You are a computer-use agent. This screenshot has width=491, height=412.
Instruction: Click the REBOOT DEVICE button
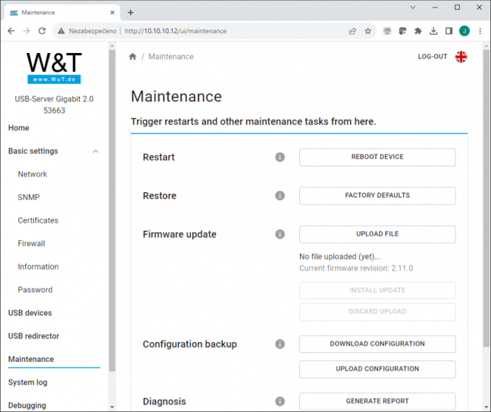click(377, 158)
